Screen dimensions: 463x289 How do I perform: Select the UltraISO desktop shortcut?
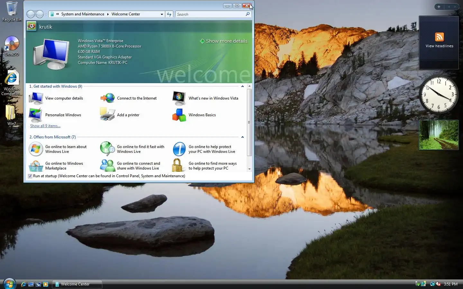[12, 46]
